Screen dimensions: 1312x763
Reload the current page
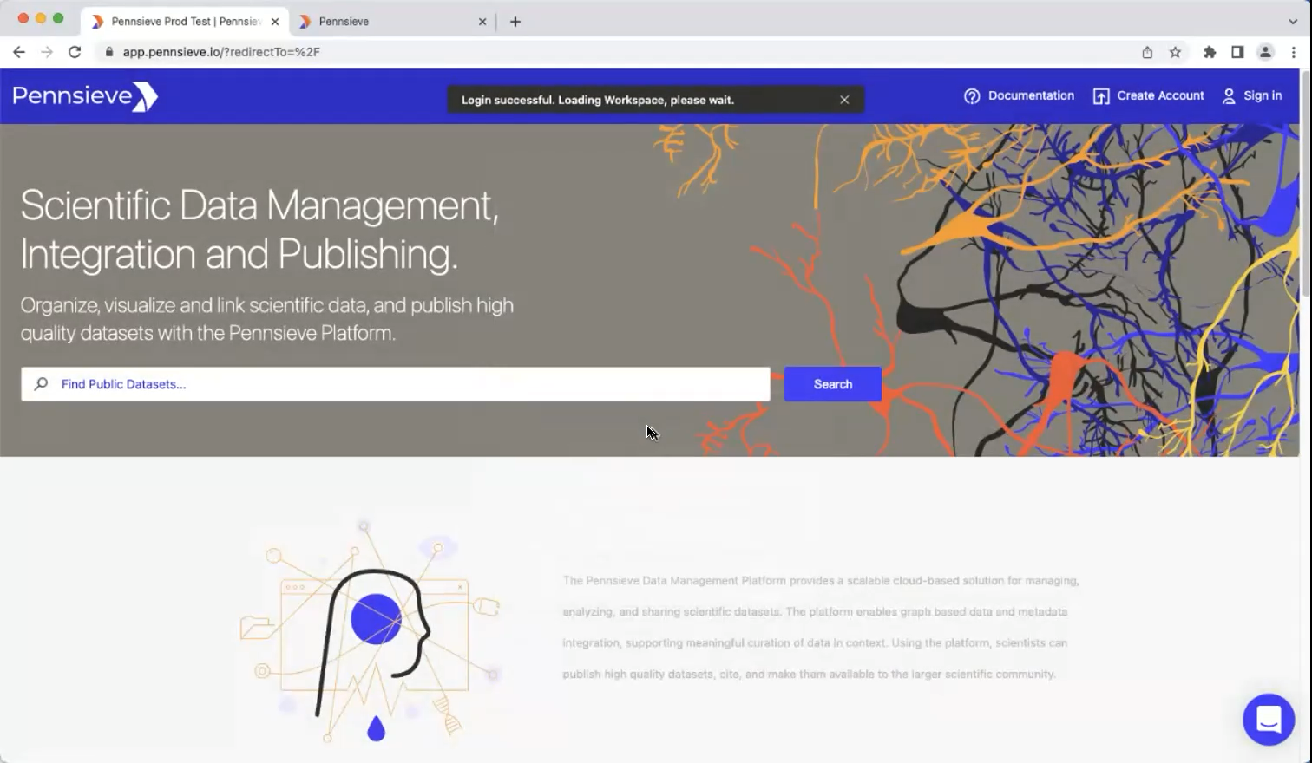[75, 52]
